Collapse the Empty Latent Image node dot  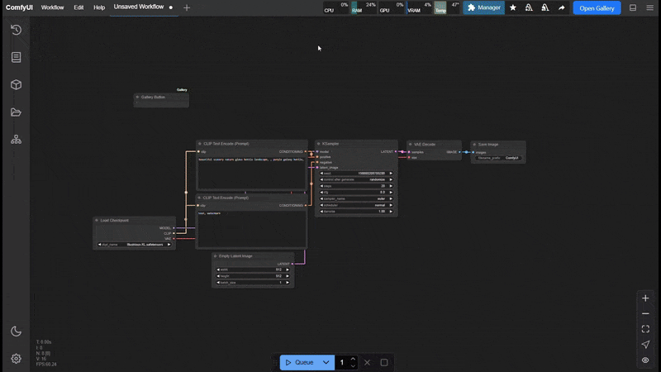pyautogui.click(x=216, y=256)
